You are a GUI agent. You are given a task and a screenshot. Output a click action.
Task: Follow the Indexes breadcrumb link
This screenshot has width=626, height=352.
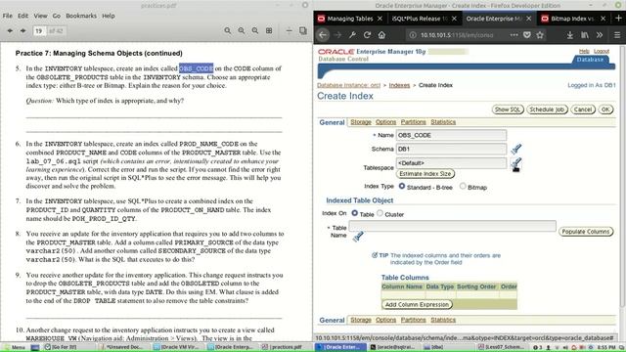pos(399,85)
